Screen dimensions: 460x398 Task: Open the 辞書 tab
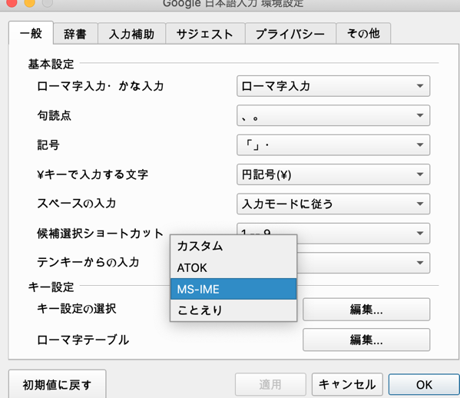pyautogui.click(x=75, y=34)
